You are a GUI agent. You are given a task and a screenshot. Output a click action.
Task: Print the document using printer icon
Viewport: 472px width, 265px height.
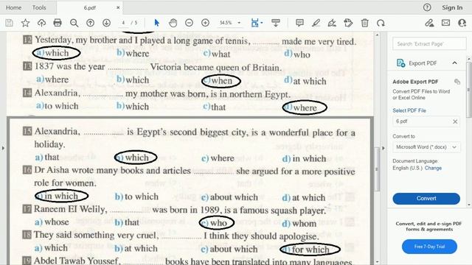[58, 23]
